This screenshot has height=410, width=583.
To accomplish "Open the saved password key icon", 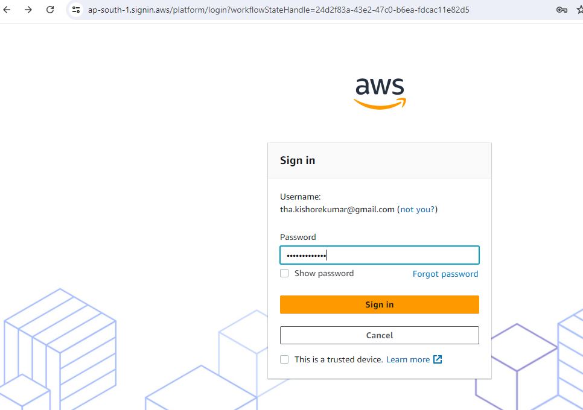I will [x=561, y=10].
